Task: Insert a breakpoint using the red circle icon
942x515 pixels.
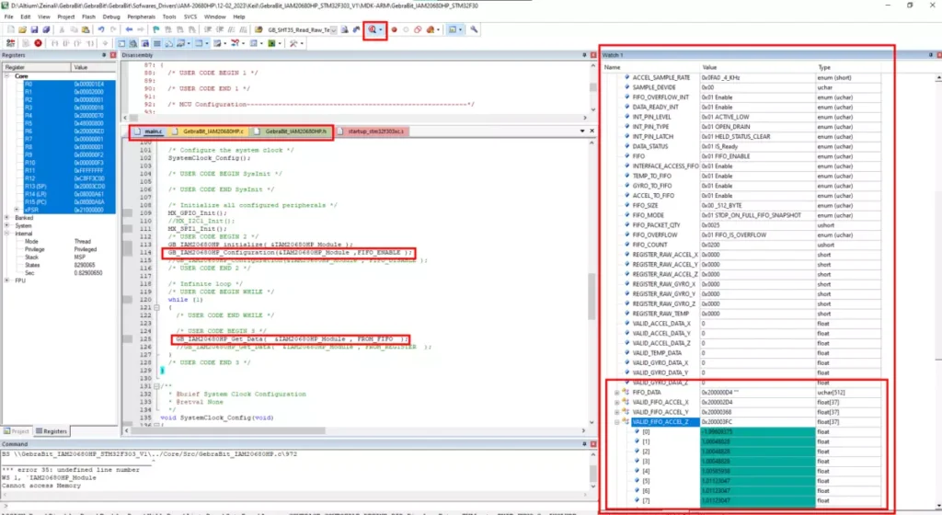Action: pyautogui.click(x=394, y=29)
